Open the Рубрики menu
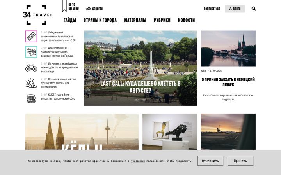 tap(162, 20)
